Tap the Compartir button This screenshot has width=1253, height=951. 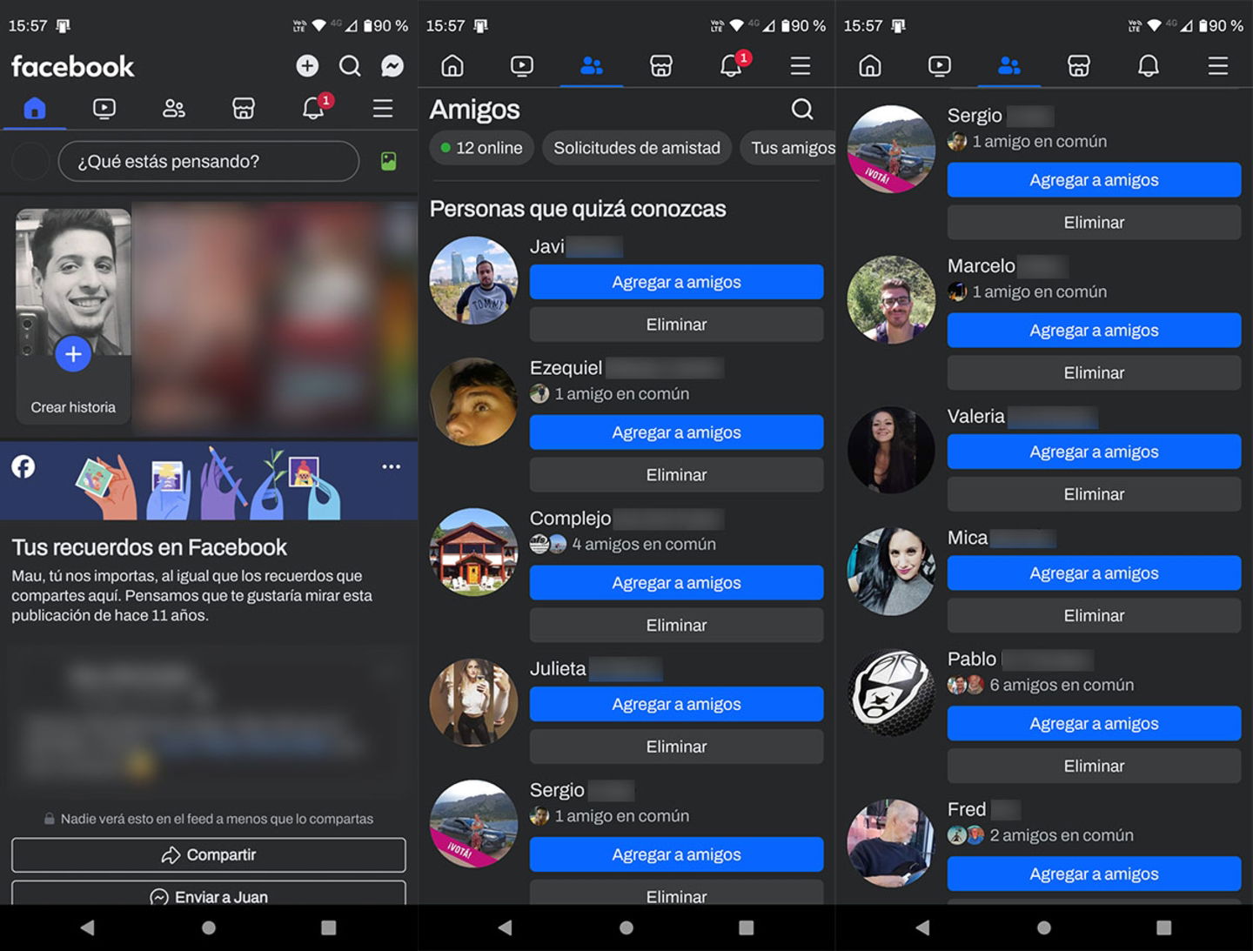click(209, 854)
